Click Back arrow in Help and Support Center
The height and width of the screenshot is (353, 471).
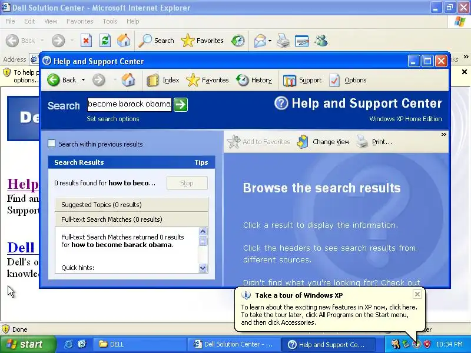[x=54, y=80]
